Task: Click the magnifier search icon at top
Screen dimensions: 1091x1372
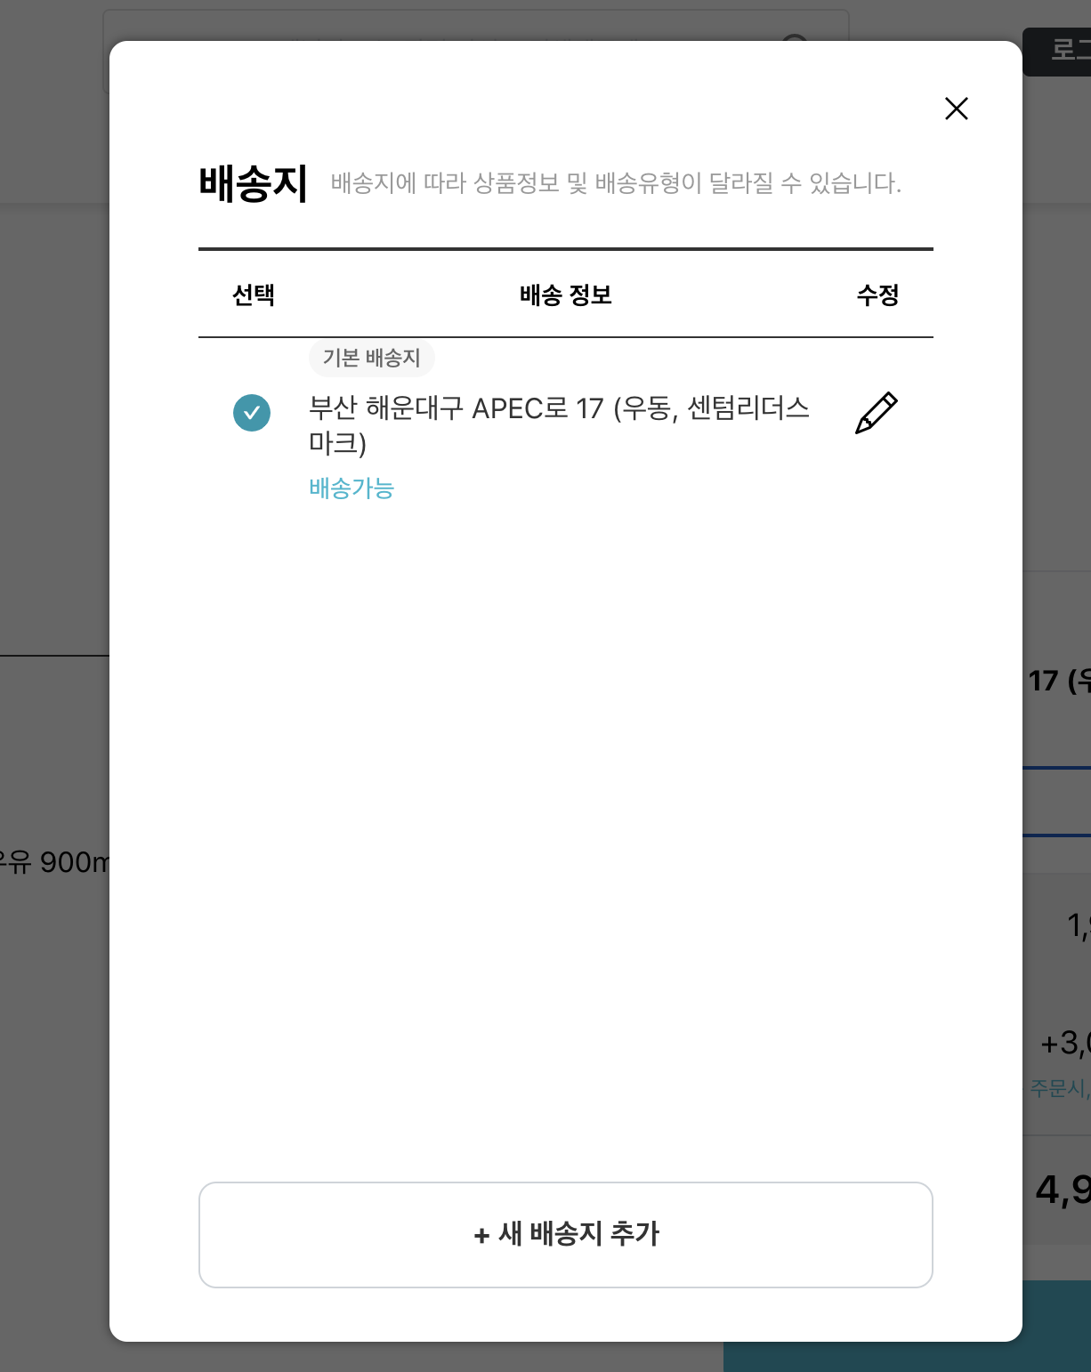Action: coord(795,36)
